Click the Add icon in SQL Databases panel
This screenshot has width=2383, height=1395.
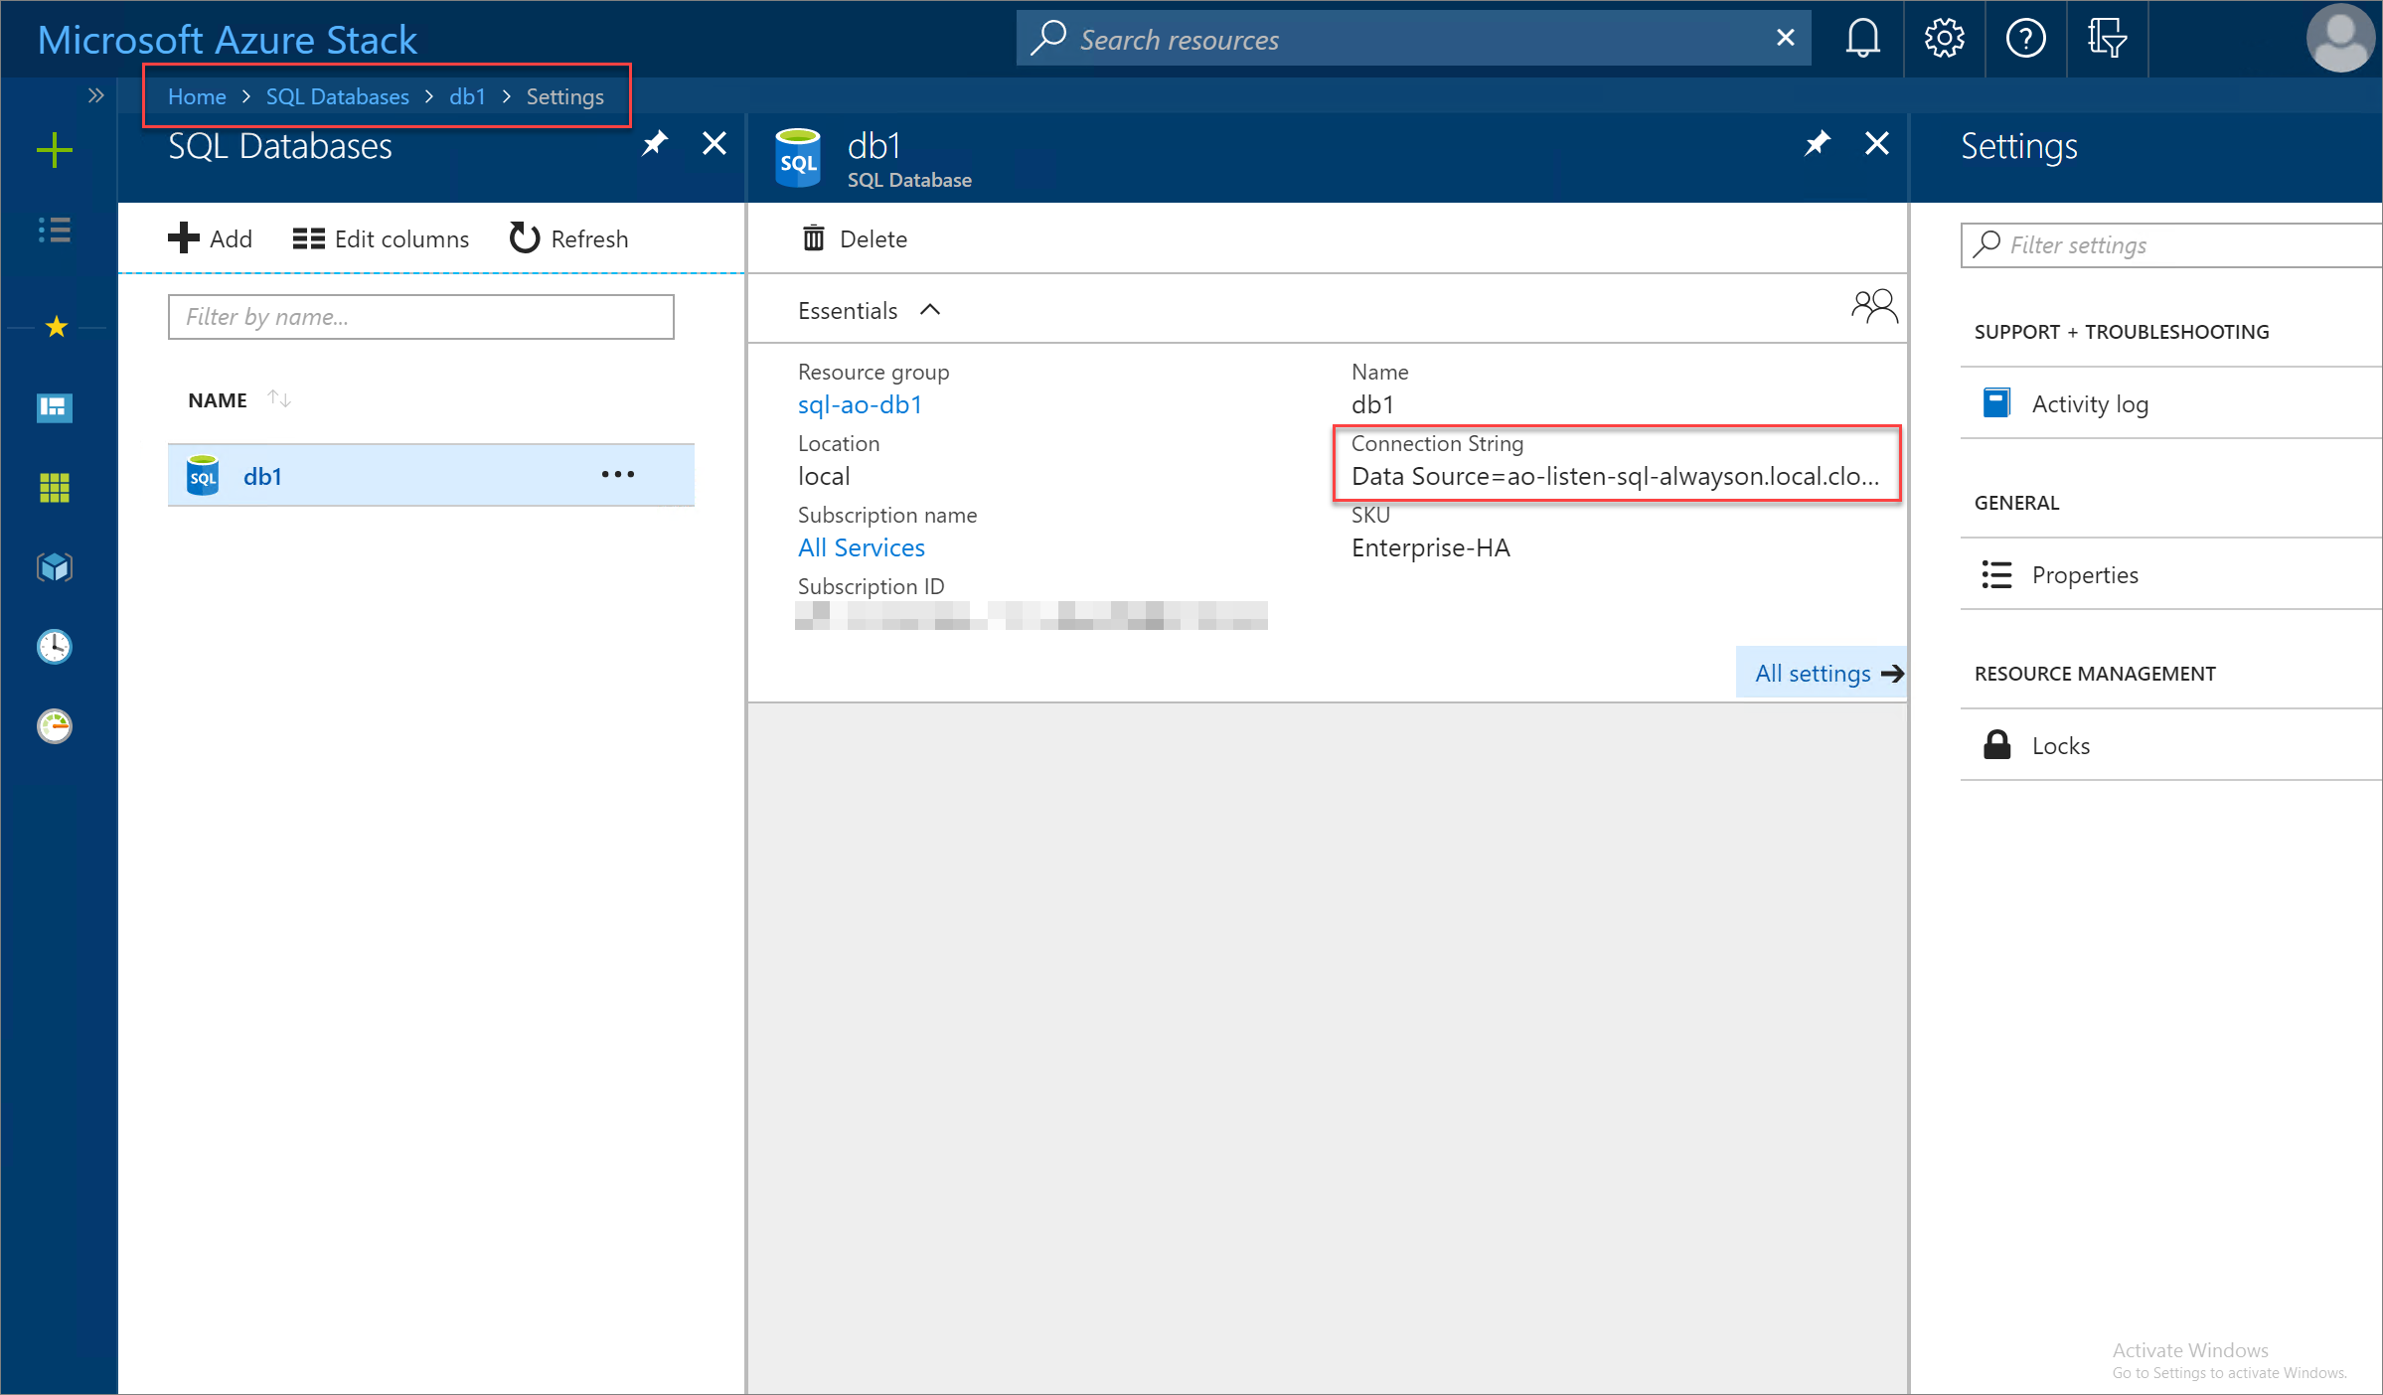[x=184, y=237]
